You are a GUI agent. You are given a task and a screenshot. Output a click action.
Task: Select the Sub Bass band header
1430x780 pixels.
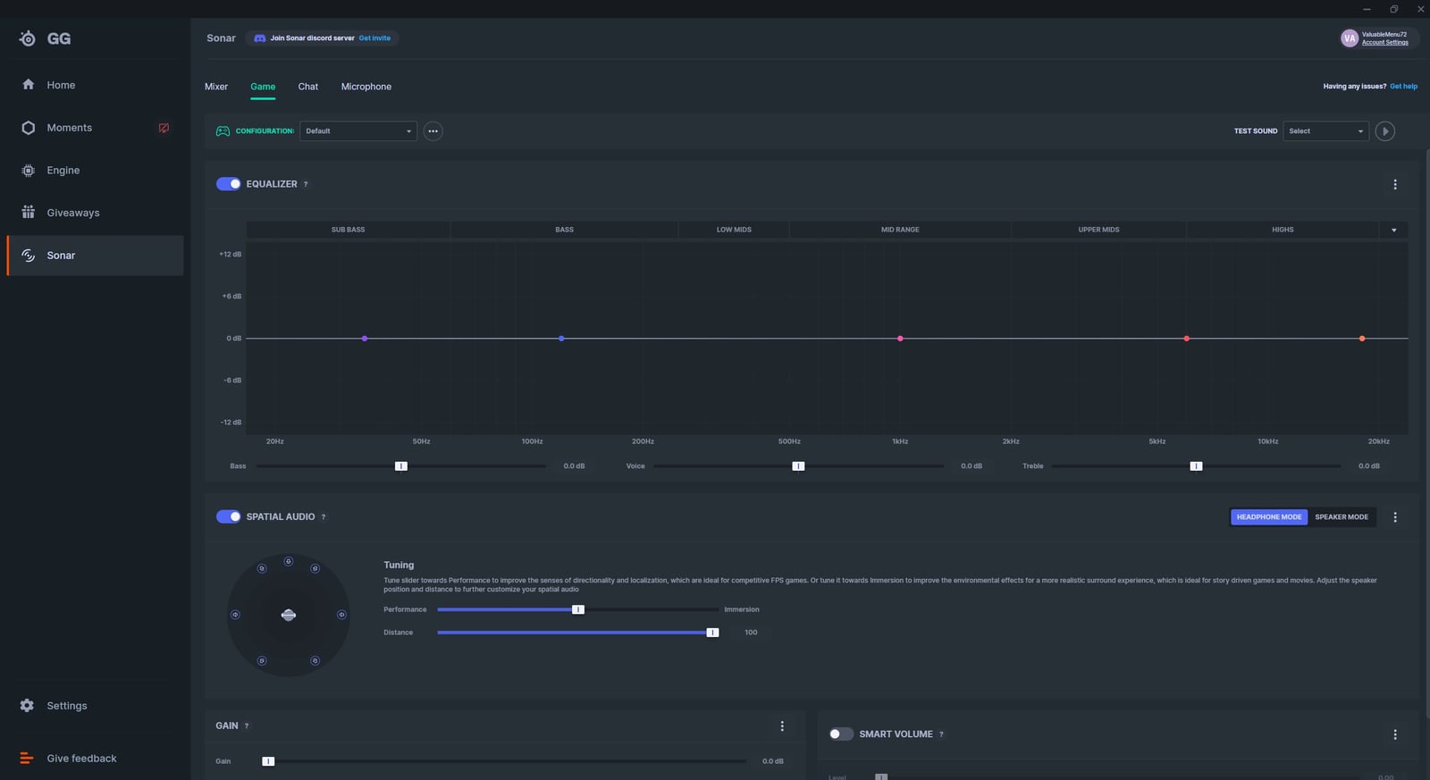[349, 230]
